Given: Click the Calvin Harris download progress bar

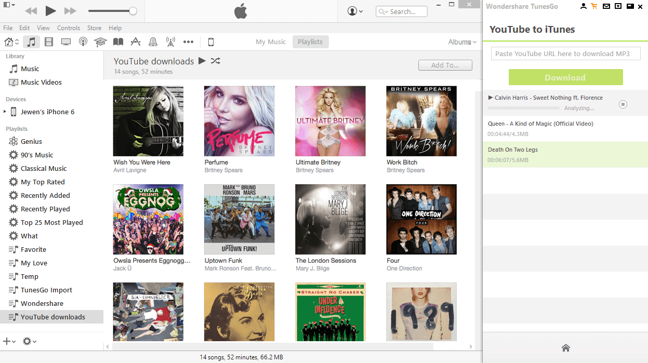Looking at the screenshot, I should [x=524, y=108].
